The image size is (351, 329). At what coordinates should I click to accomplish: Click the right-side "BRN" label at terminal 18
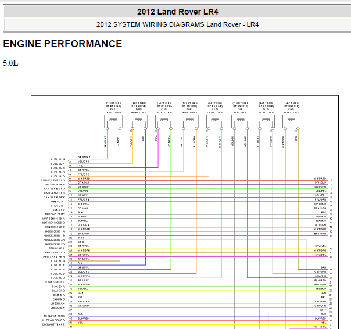pos(323,267)
